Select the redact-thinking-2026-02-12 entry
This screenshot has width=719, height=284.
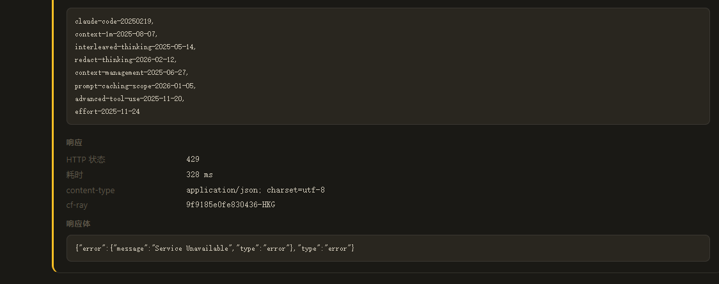[126, 59]
